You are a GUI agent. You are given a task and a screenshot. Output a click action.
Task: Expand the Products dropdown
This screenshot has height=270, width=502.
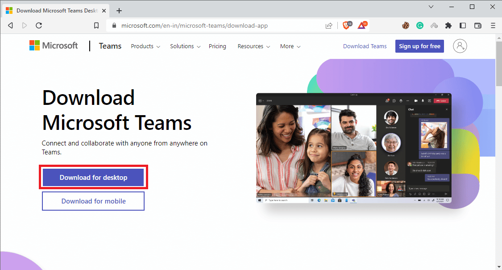tap(145, 46)
